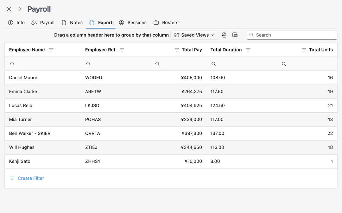Click the Info dollar-sign icon

(10, 23)
